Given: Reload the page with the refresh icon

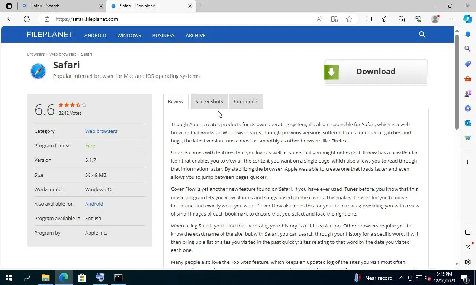Looking at the screenshot, I should [x=27, y=19].
